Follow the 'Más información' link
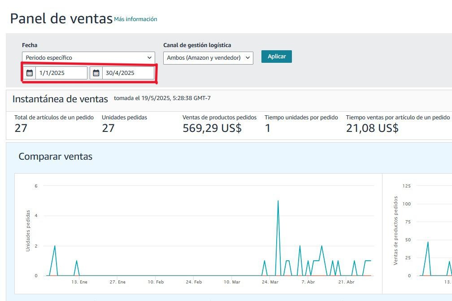The image size is (452, 301). click(135, 19)
